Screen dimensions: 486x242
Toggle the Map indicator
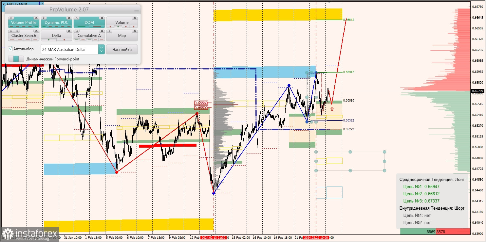pos(122,36)
